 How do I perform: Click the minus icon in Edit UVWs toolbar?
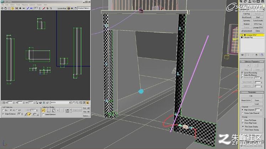(x=24, y=8)
